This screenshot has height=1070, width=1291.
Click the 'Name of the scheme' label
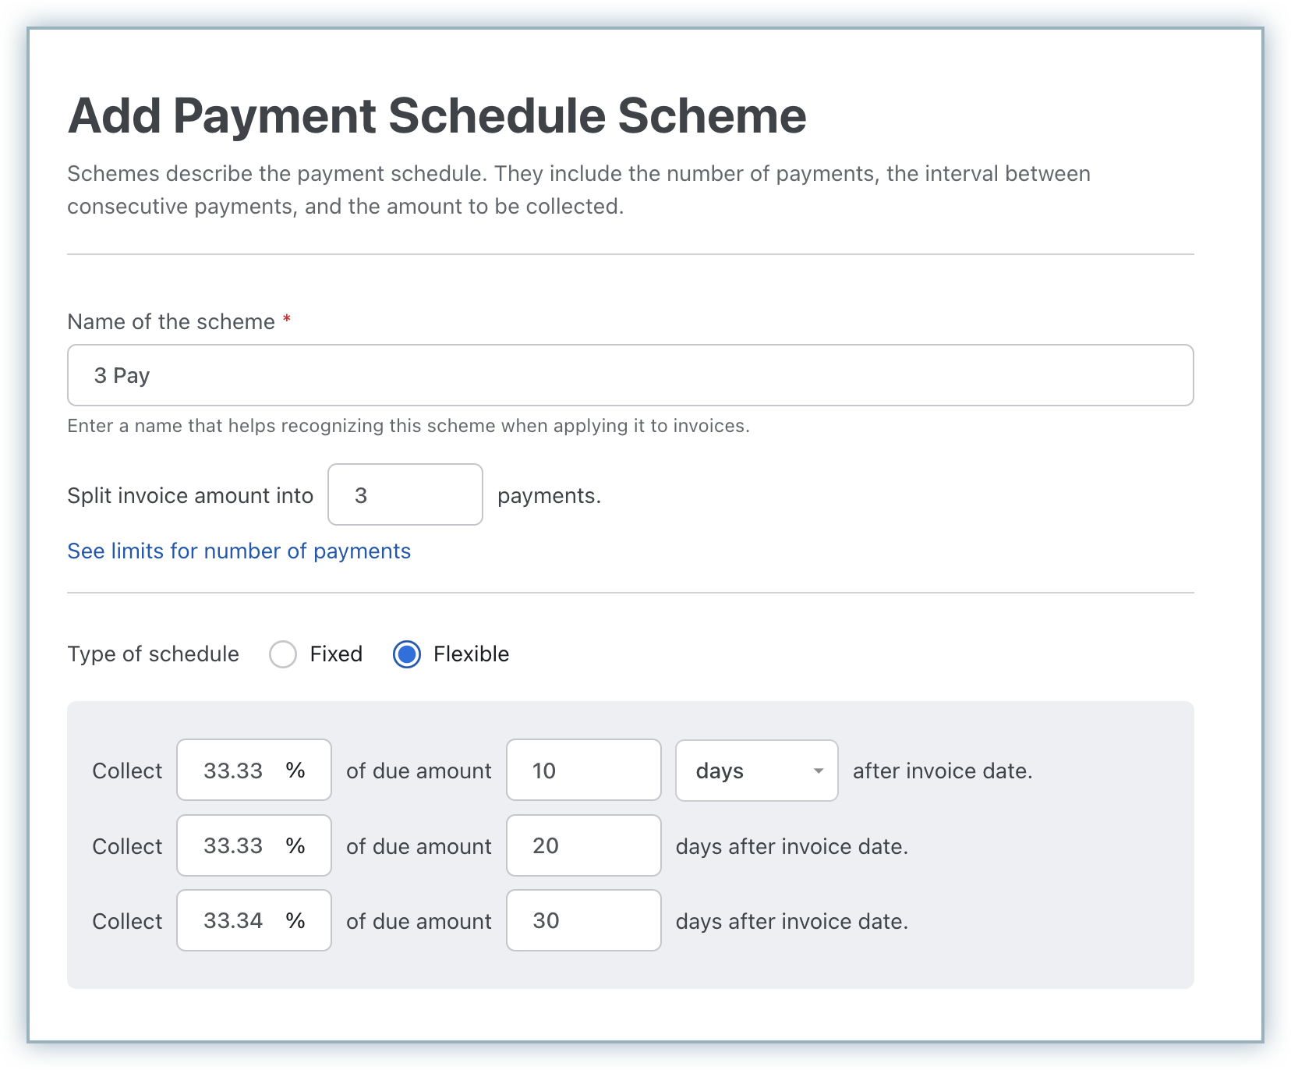[171, 322]
